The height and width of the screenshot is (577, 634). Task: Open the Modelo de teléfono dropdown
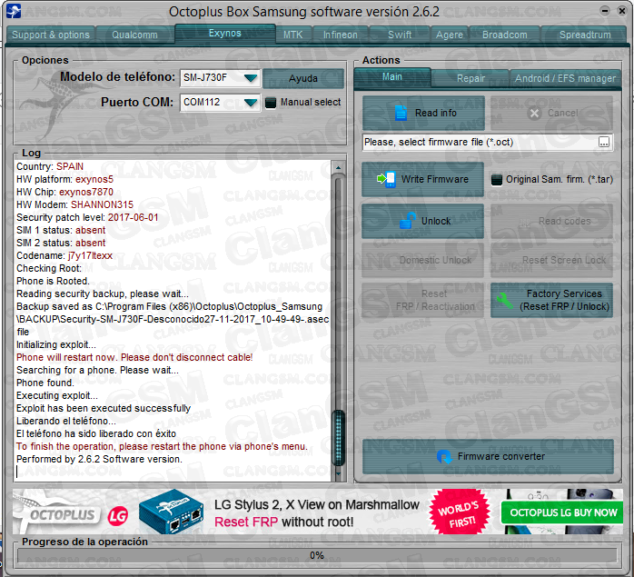point(251,77)
